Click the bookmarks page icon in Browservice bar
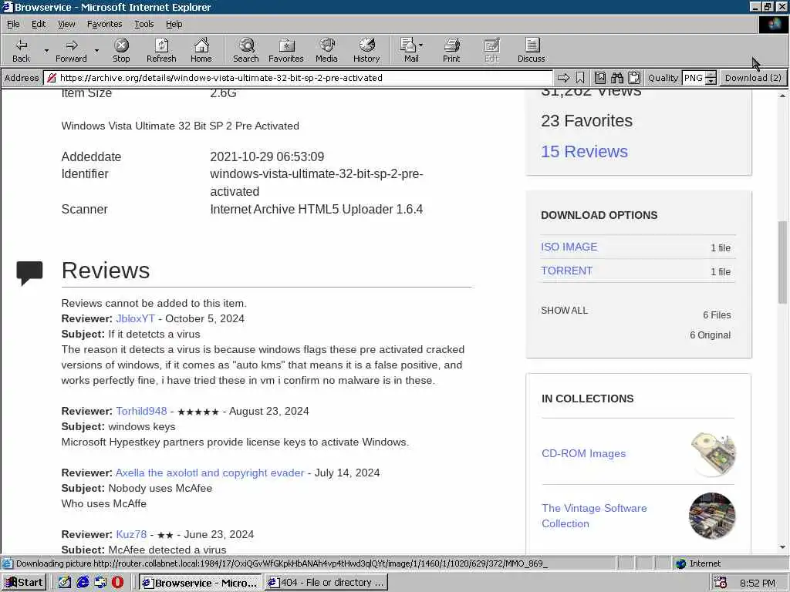 pos(600,78)
